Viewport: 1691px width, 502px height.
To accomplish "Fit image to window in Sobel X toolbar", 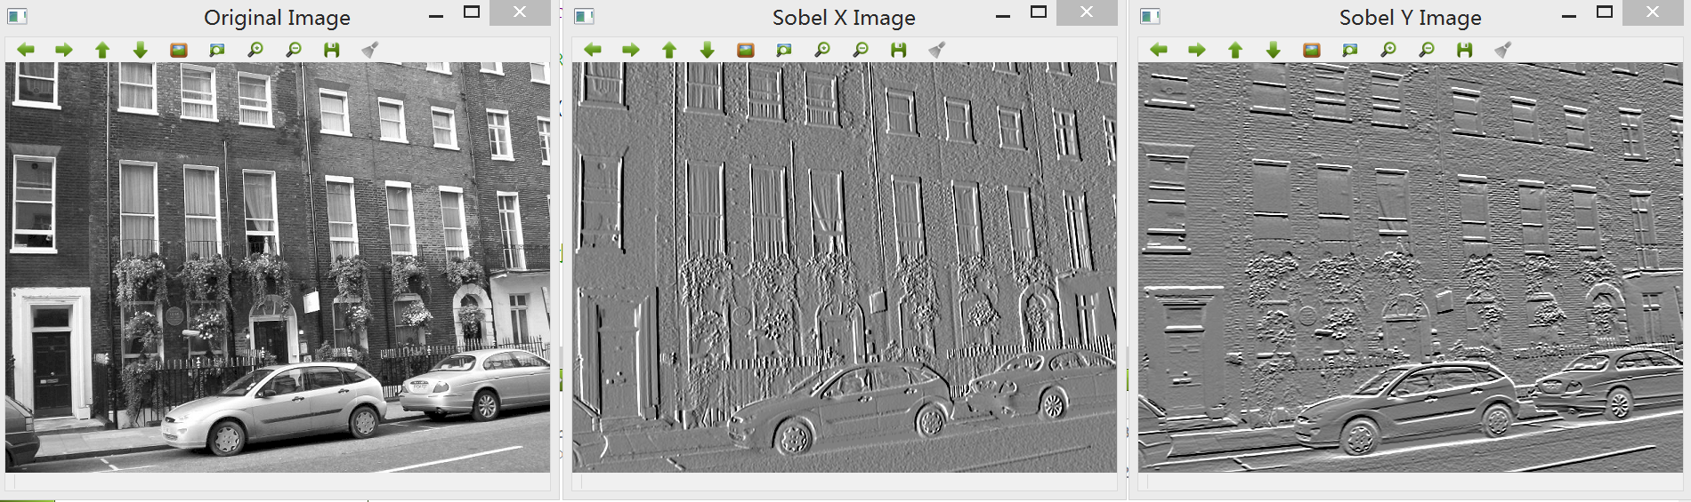I will tap(784, 50).
